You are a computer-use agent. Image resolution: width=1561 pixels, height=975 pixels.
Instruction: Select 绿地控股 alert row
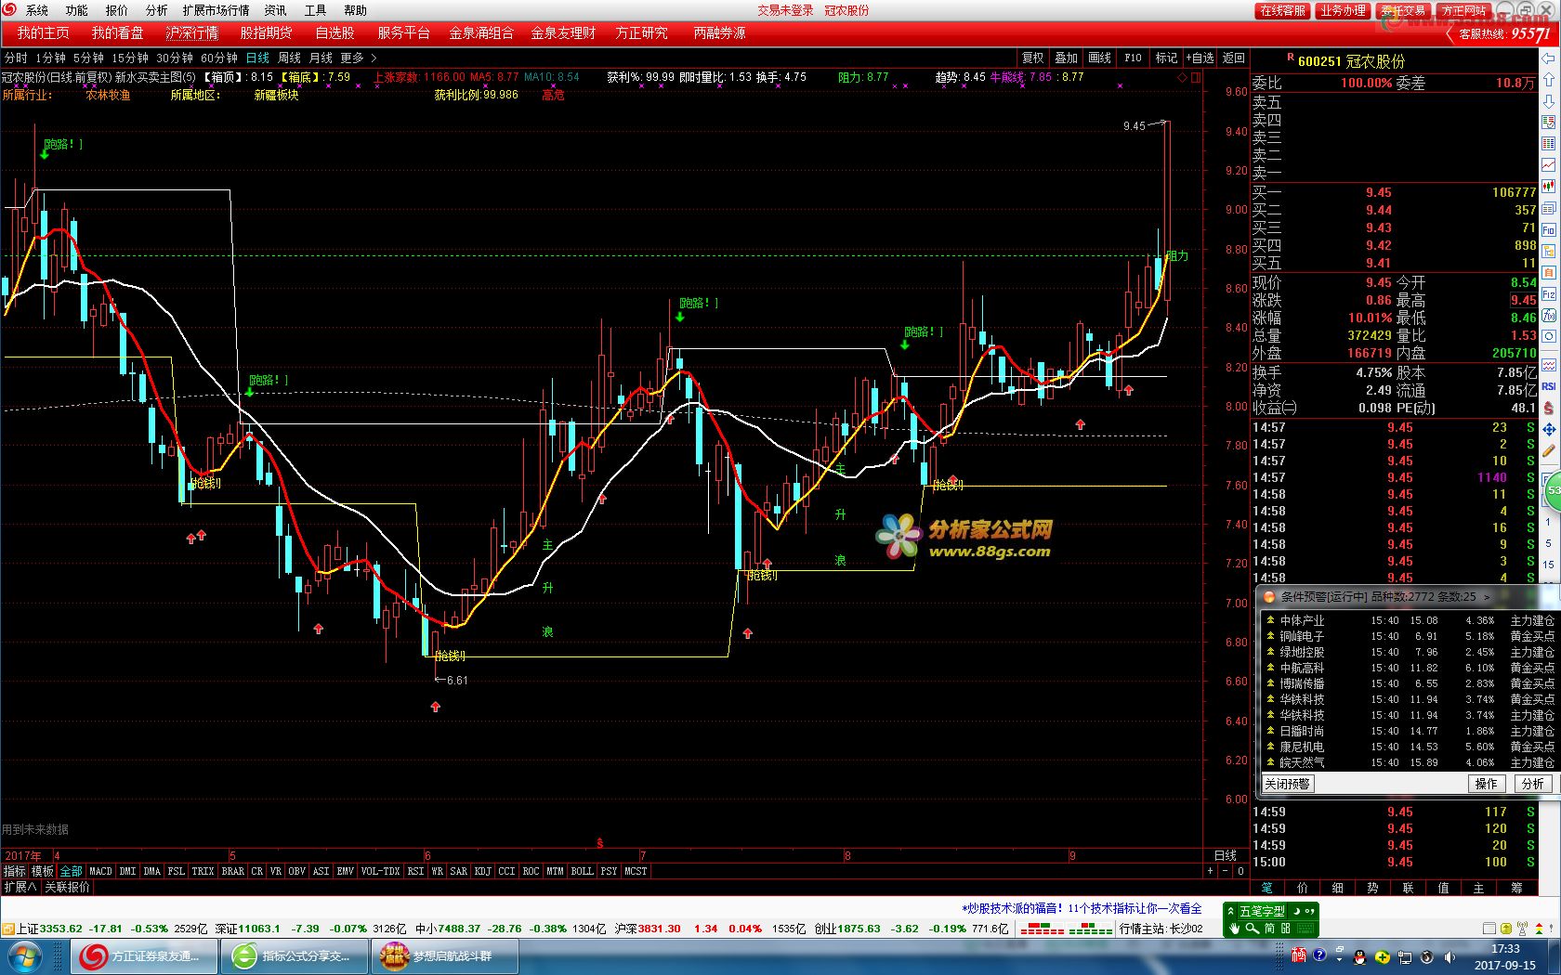point(1410,652)
